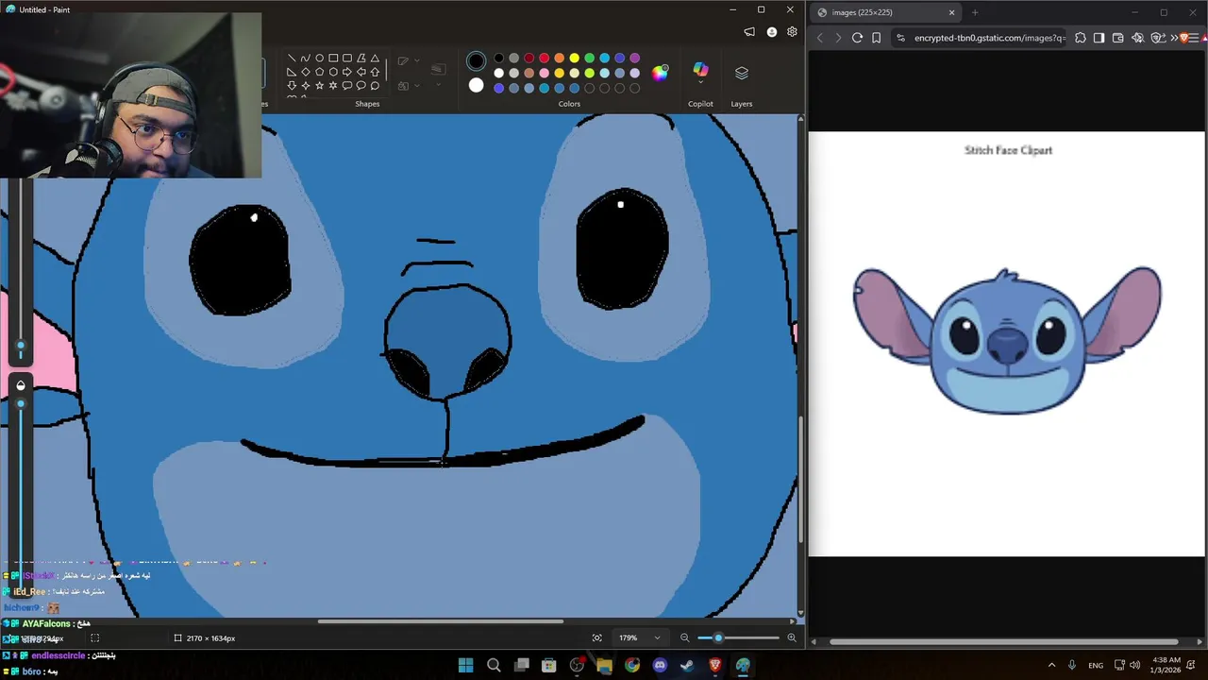The image size is (1208, 680).
Task: Select the oval callout shape
Action: [x=361, y=86]
